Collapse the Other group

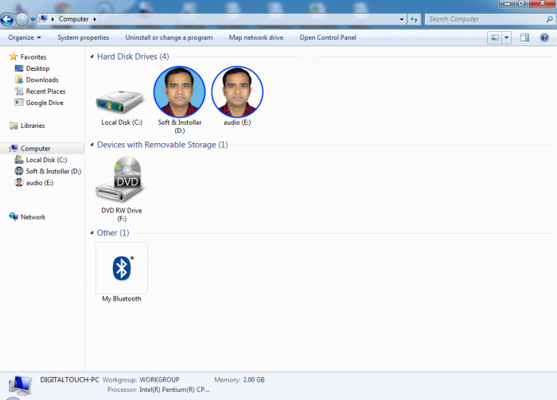(x=92, y=233)
